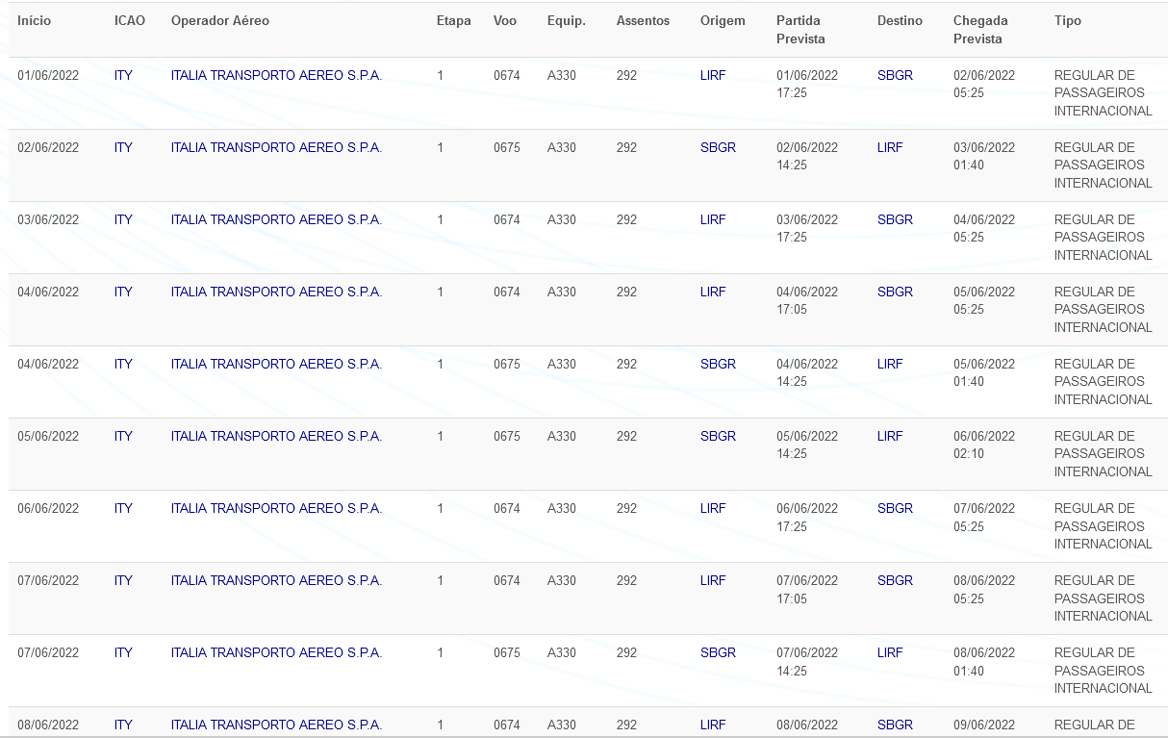This screenshot has width=1168, height=738.
Task: Open ITY link in the 02/06/2022 row
Action: pos(123,147)
